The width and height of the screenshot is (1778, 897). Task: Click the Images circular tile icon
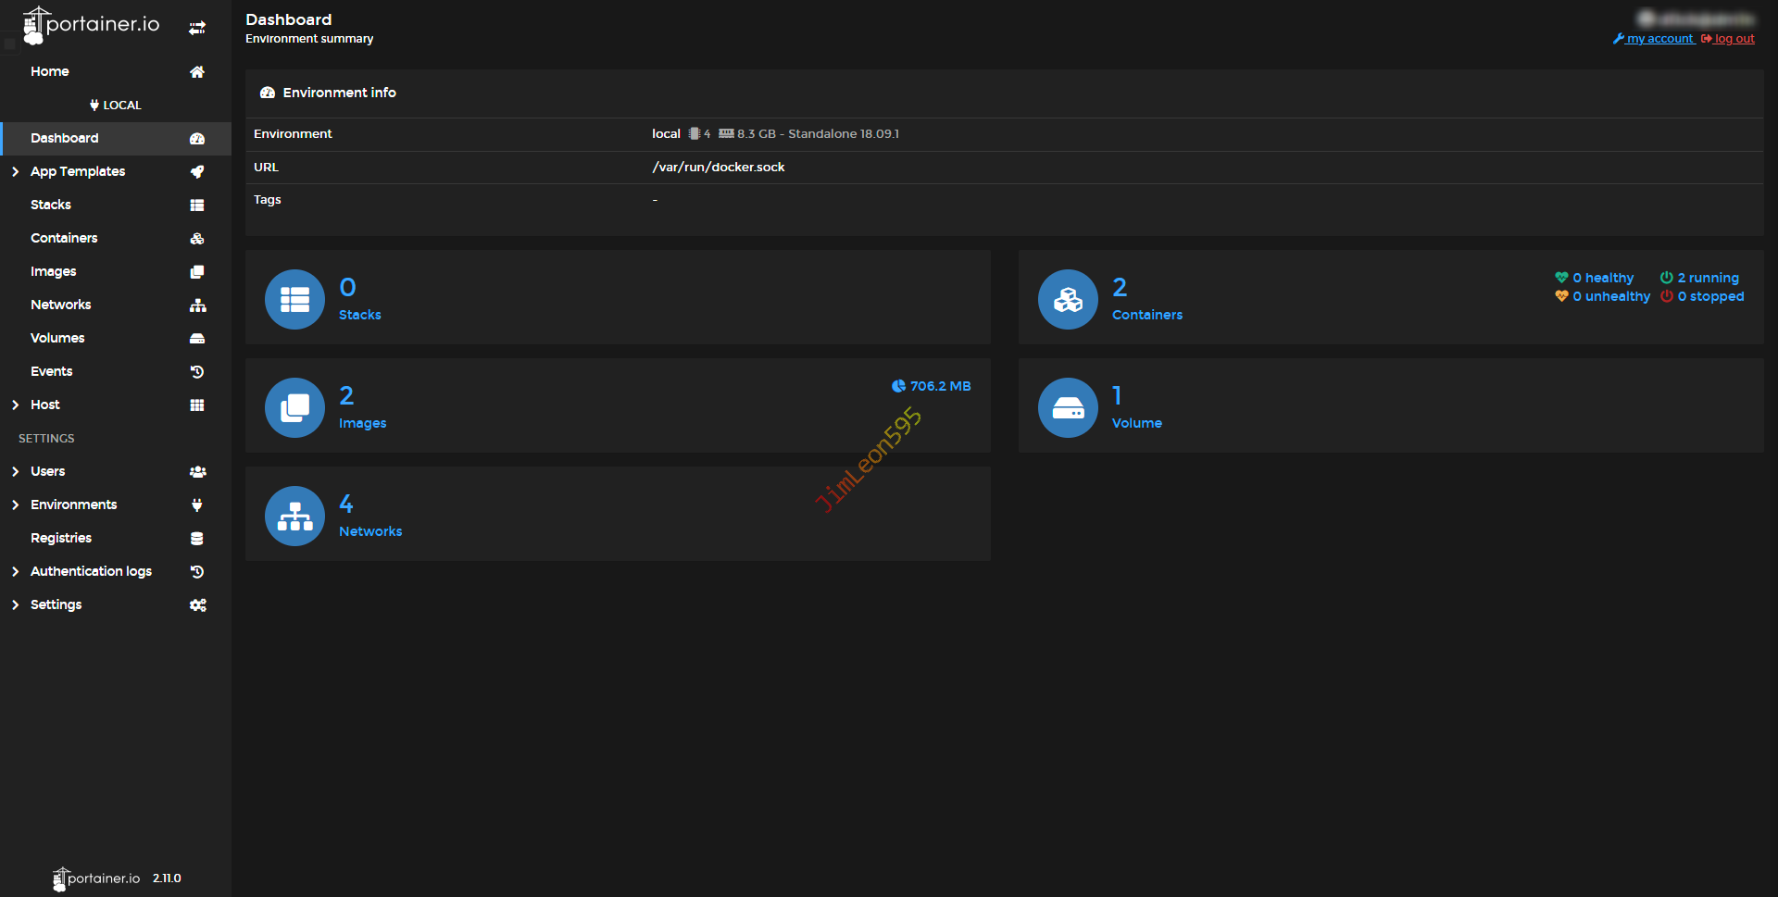pos(294,407)
